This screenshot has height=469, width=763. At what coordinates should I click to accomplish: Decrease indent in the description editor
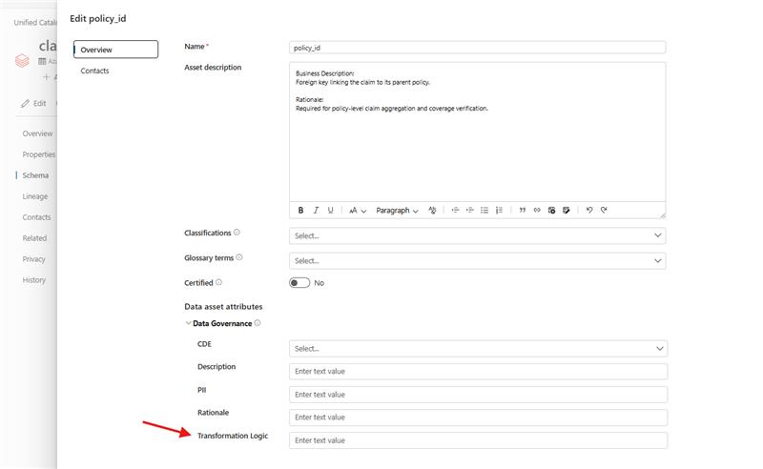[x=455, y=210]
